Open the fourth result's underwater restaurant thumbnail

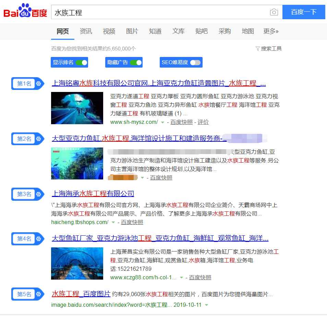coord(77,264)
